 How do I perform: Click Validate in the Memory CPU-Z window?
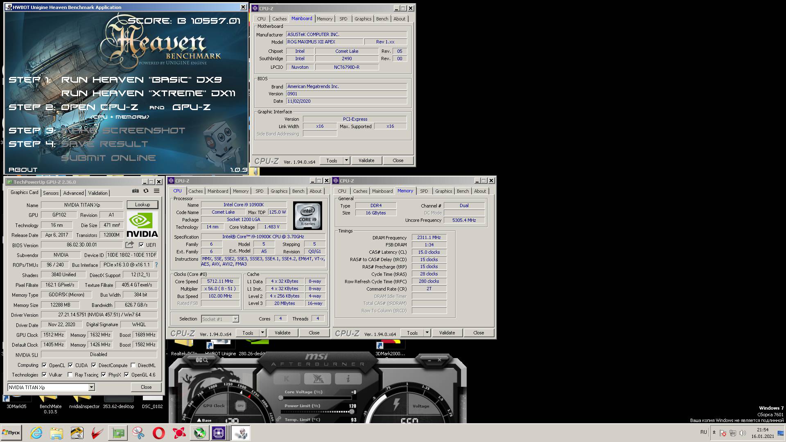[447, 333]
